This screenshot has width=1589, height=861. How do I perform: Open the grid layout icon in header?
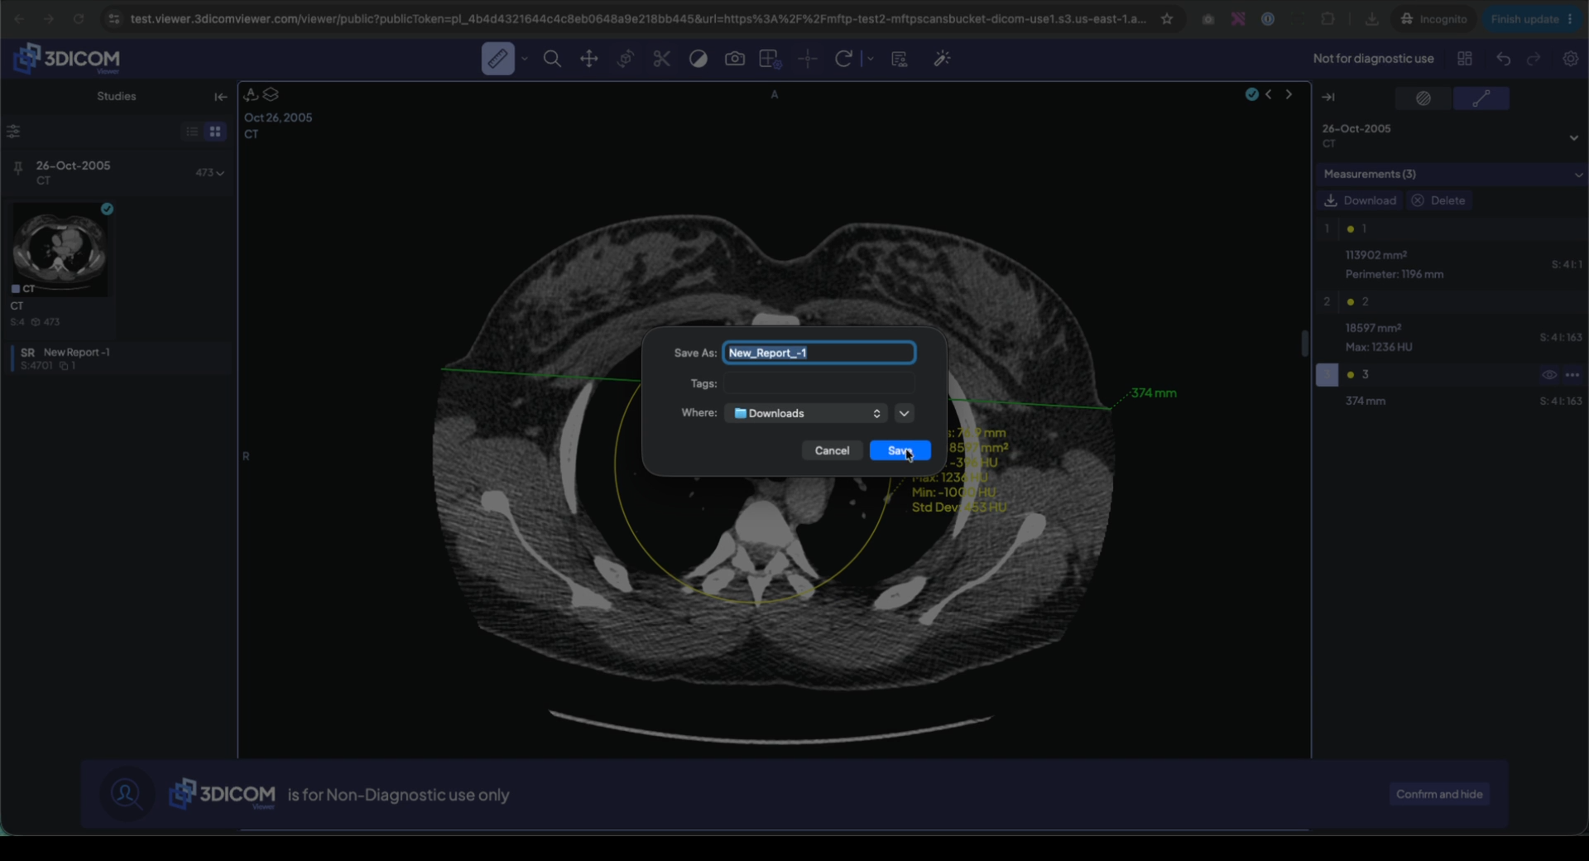tap(1465, 59)
